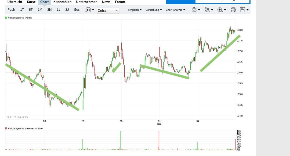Select the 5T time range
The width and height of the screenshot is (290, 156).
point(31,10)
